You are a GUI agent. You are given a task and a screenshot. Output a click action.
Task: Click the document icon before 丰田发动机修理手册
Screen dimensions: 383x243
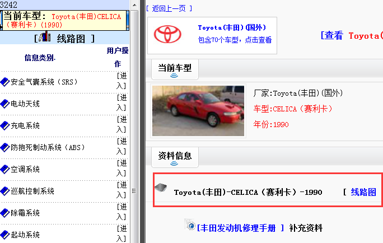190,225
